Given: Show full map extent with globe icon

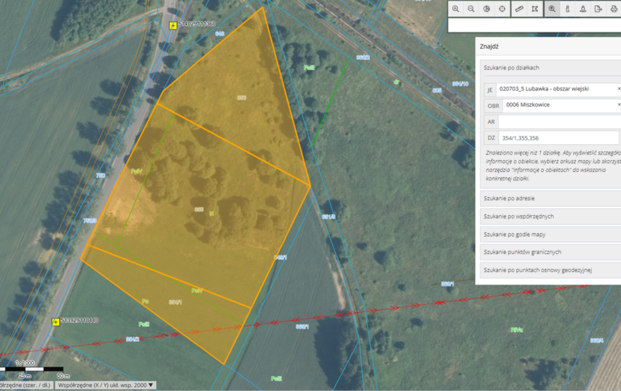Looking at the screenshot, I should click(x=487, y=9).
